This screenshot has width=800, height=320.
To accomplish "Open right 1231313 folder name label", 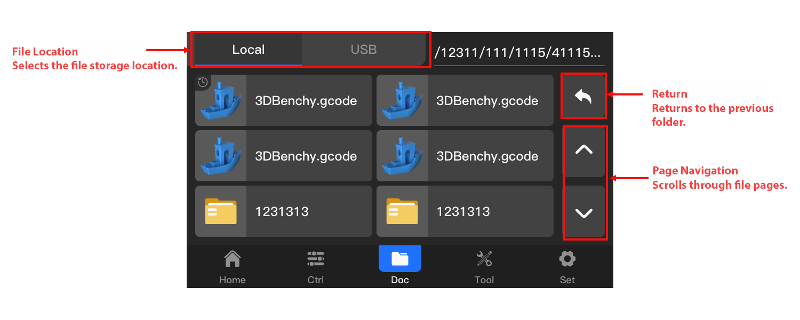I will click(463, 211).
